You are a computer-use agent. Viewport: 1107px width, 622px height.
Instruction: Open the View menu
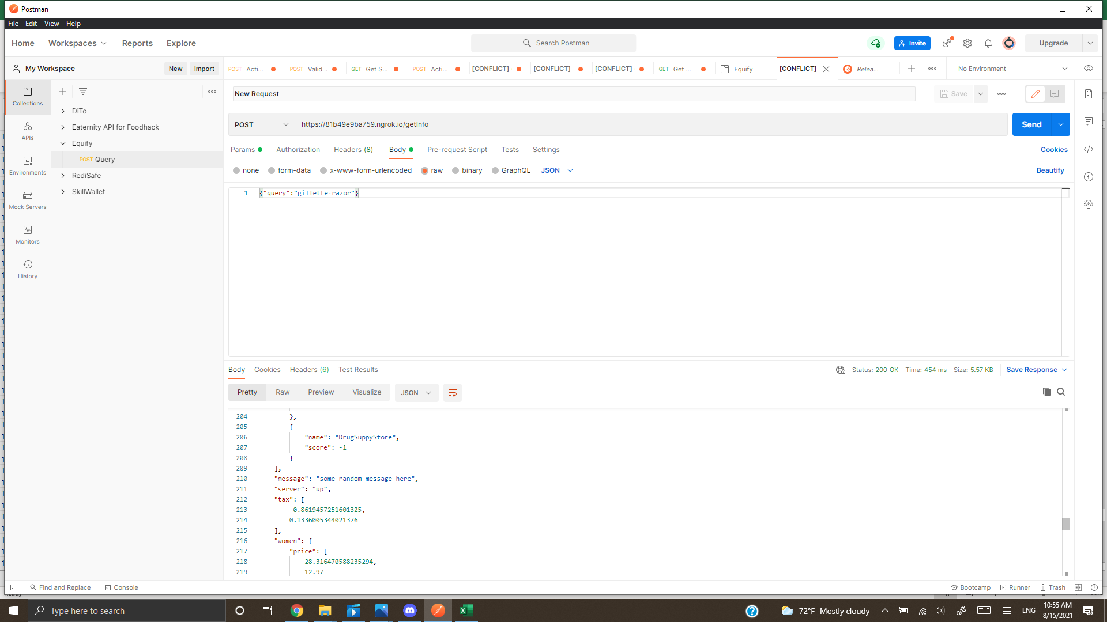click(51, 24)
